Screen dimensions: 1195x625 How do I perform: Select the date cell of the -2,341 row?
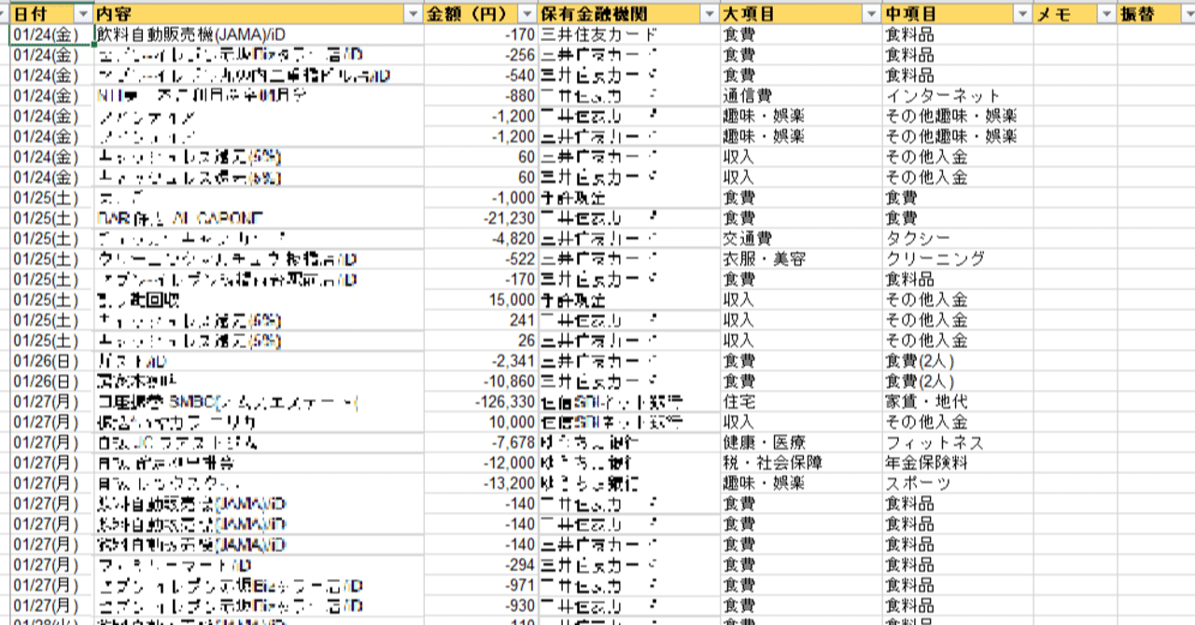52,361
